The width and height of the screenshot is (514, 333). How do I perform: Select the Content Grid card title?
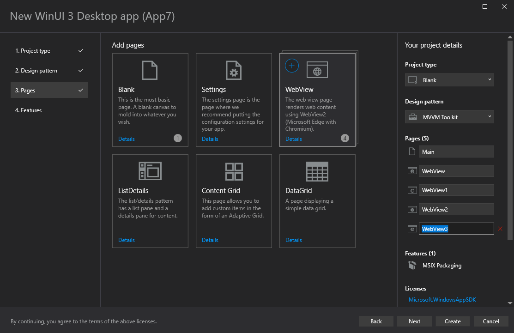[x=221, y=190]
